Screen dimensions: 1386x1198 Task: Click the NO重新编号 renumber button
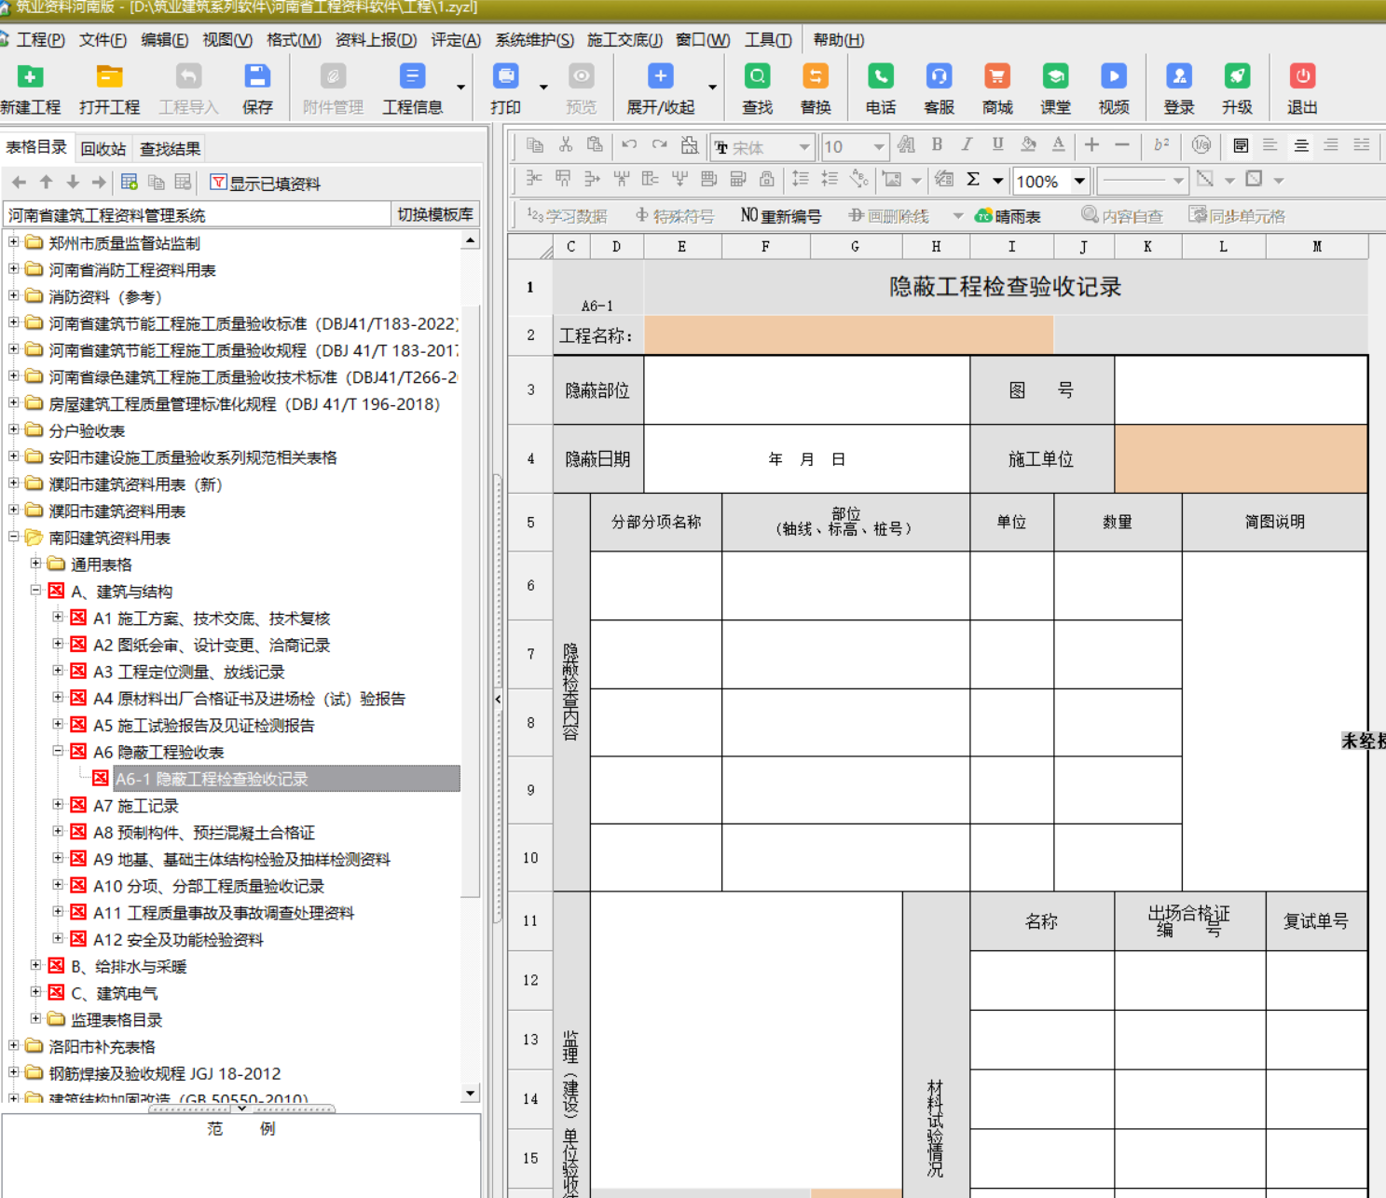point(781,216)
